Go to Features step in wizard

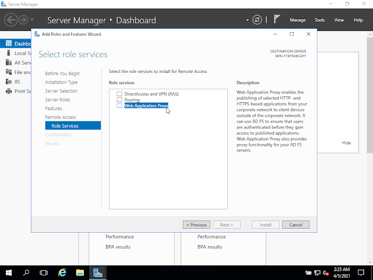[54, 108]
